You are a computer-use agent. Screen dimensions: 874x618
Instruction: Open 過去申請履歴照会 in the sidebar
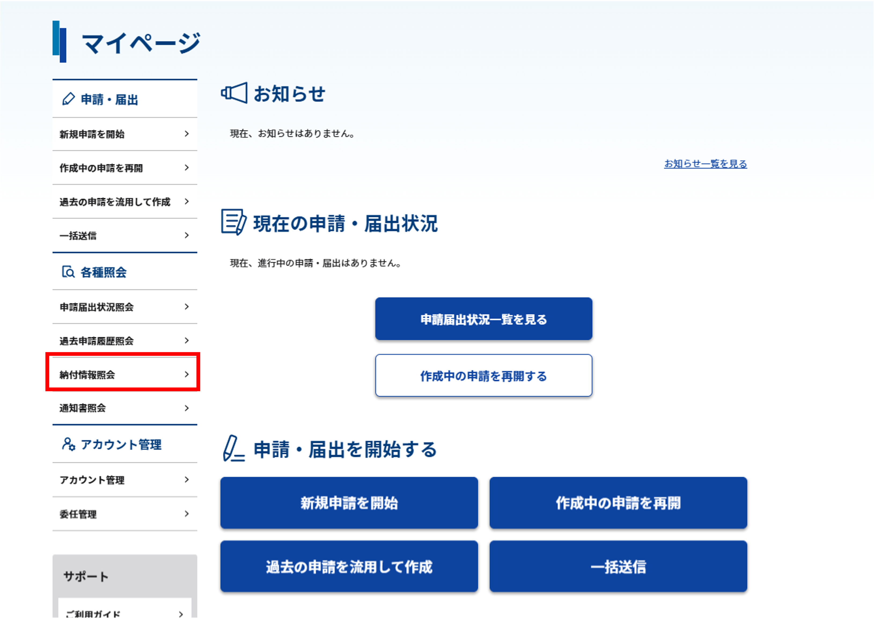pyautogui.click(x=125, y=341)
